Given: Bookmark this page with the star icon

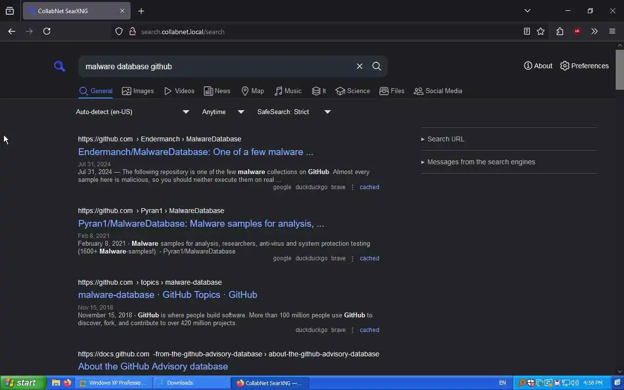Looking at the screenshot, I should point(541,31).
